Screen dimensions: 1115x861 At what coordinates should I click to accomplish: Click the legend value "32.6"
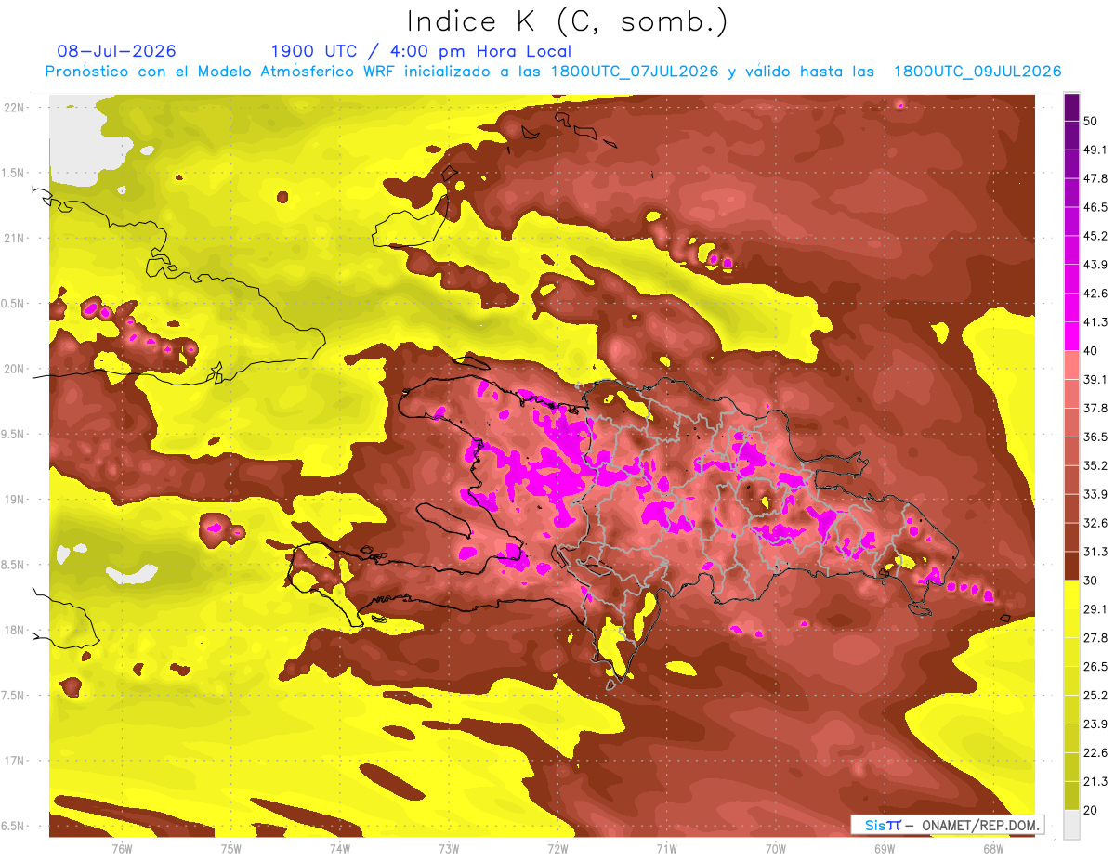1095,523
